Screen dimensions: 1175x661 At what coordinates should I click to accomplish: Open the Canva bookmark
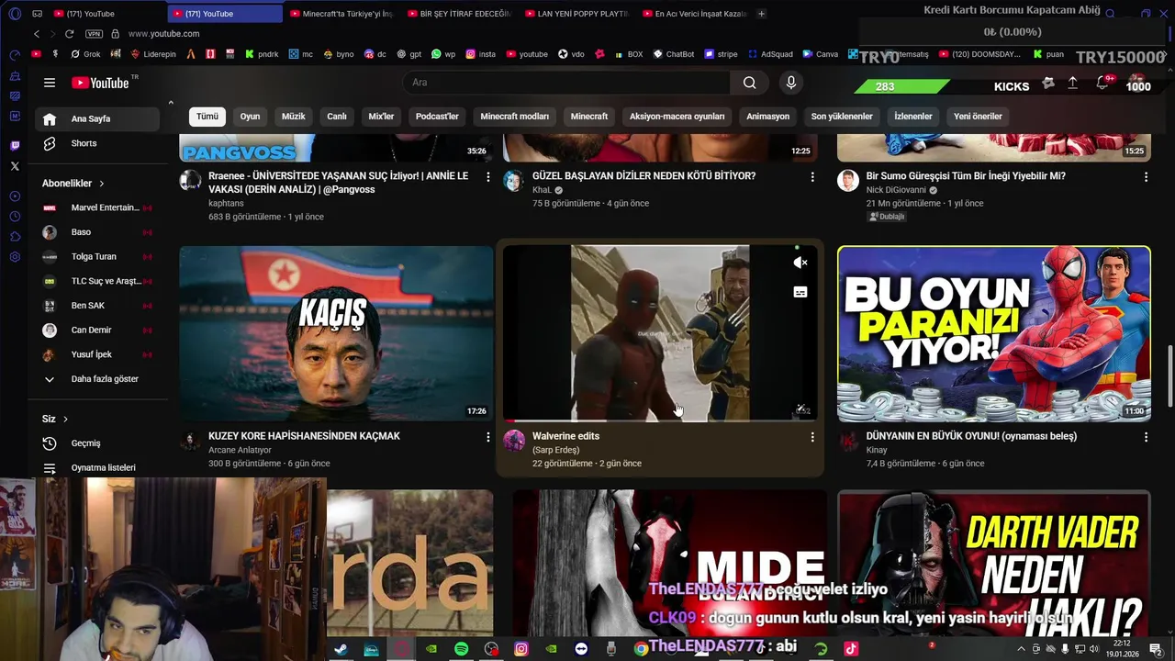pos(820,54)
